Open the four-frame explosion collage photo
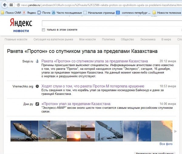This screenshot has width=182, height=154. (x=81, y=131)
